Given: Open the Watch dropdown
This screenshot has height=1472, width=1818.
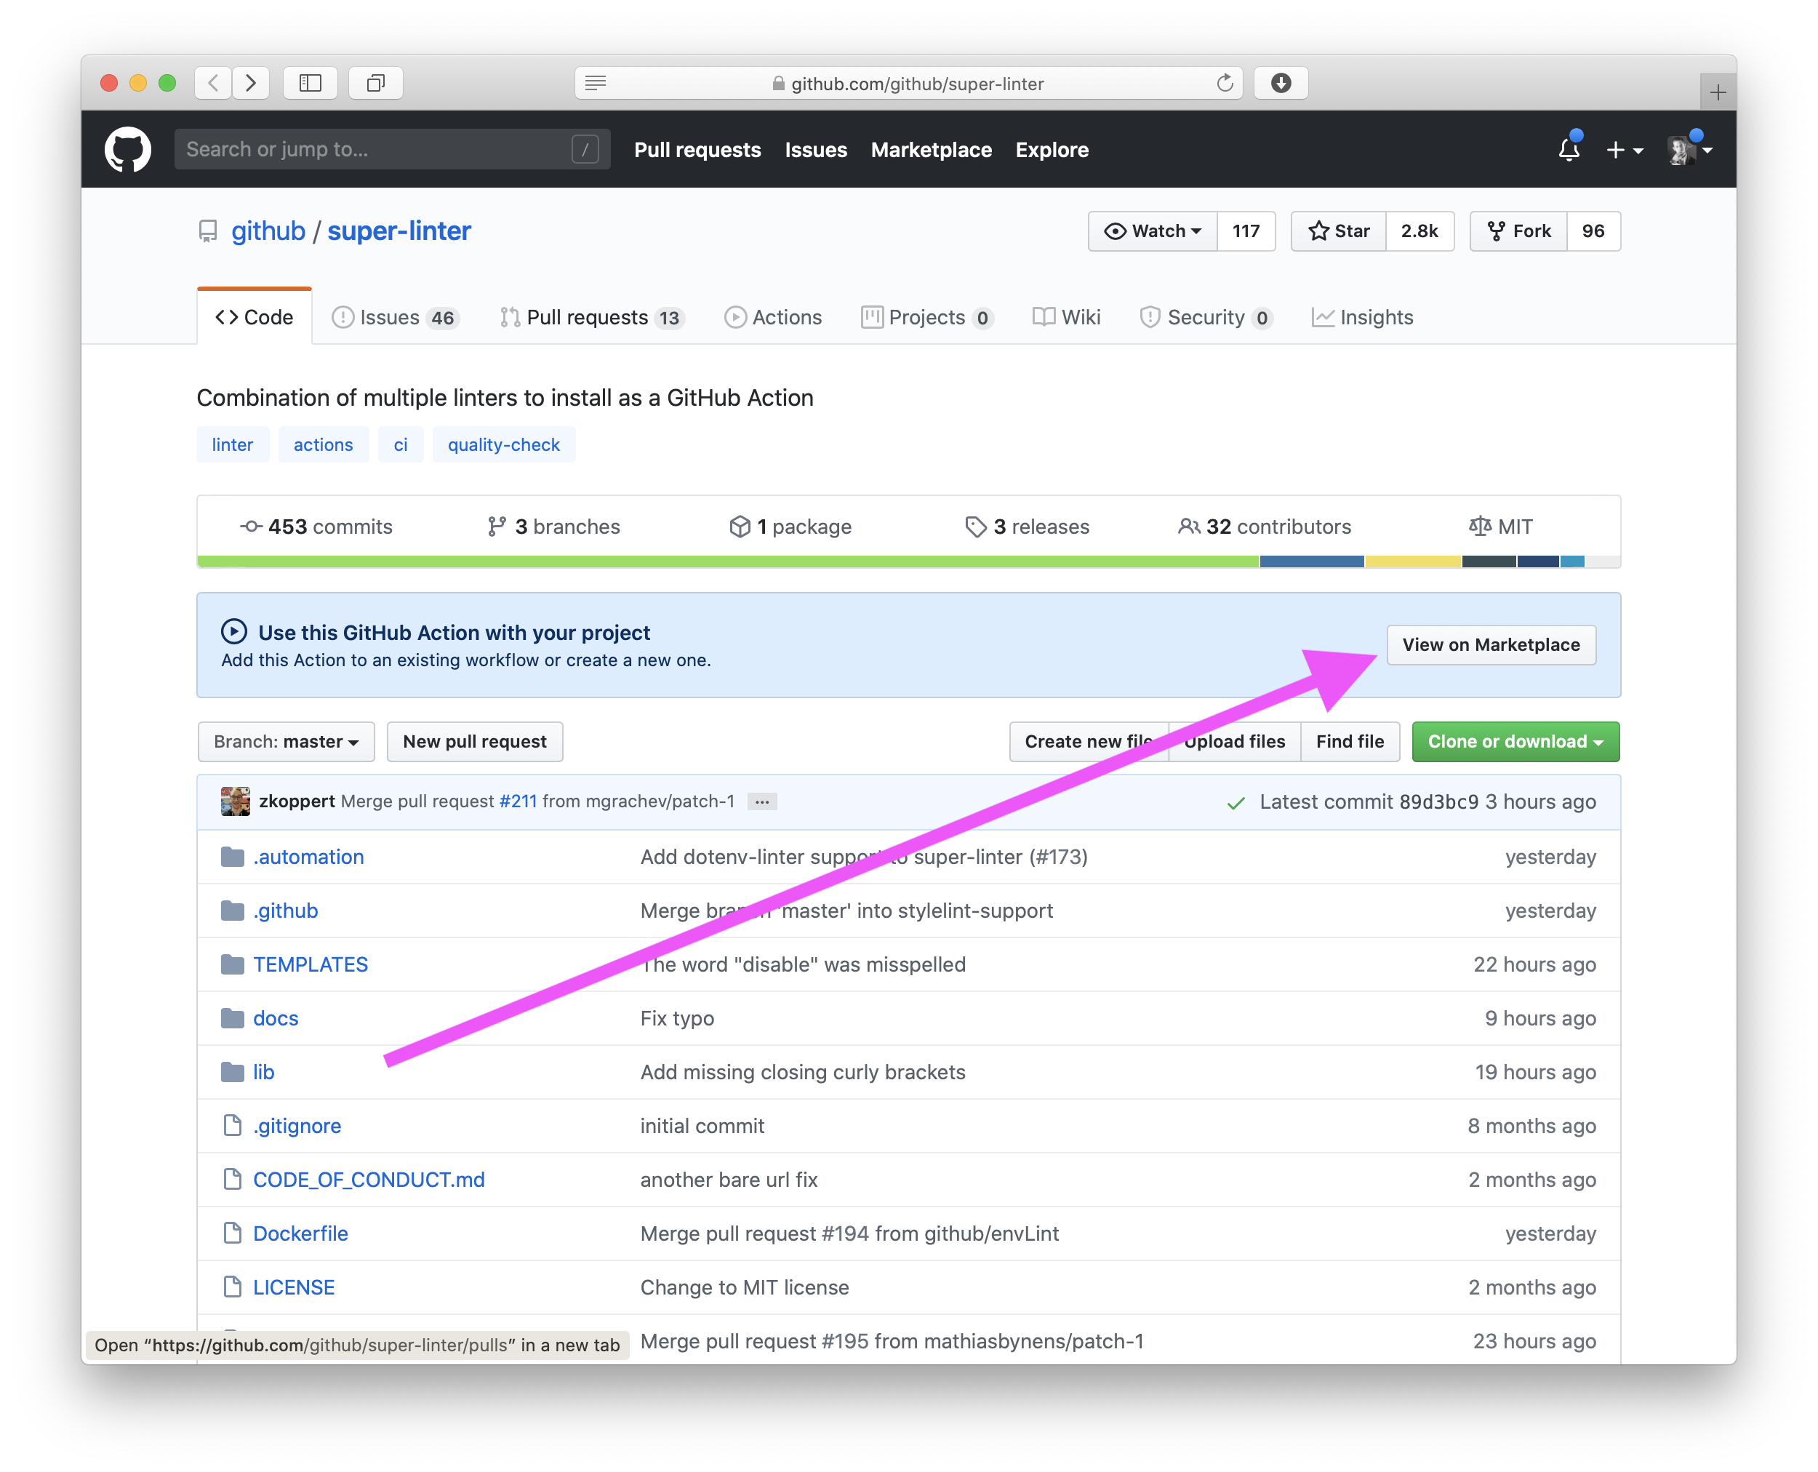Looking at the screenshot, I should 1153,231.
